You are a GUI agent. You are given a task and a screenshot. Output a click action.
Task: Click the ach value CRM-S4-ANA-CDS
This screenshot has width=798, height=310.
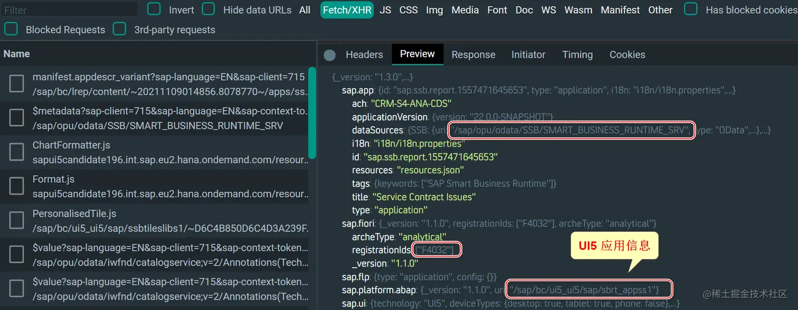411,104
